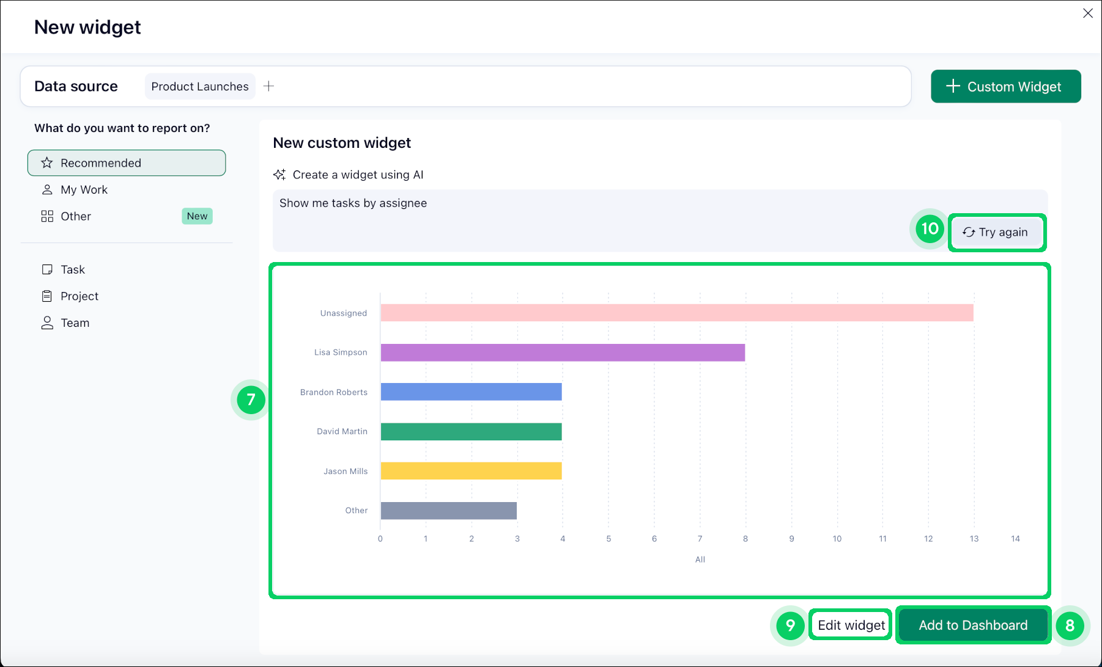Click the purple Lisa Simpson bar

(563, 352)
